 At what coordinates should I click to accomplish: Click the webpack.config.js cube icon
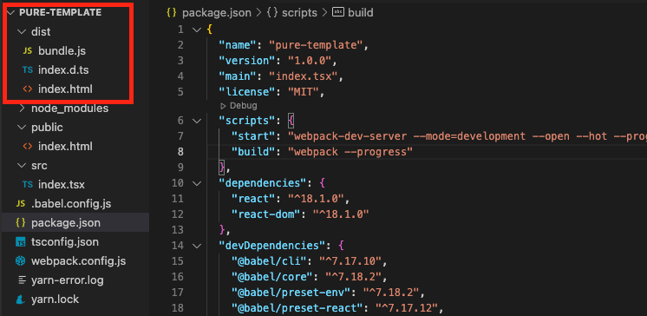pos(20,261)
